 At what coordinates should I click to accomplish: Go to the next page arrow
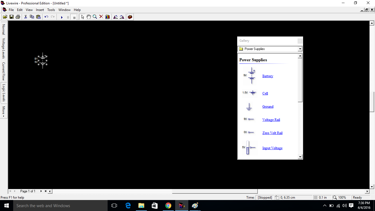(x=41, y=191)
